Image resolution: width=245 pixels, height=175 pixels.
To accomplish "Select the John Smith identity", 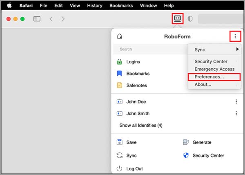I will pos(138,113).
